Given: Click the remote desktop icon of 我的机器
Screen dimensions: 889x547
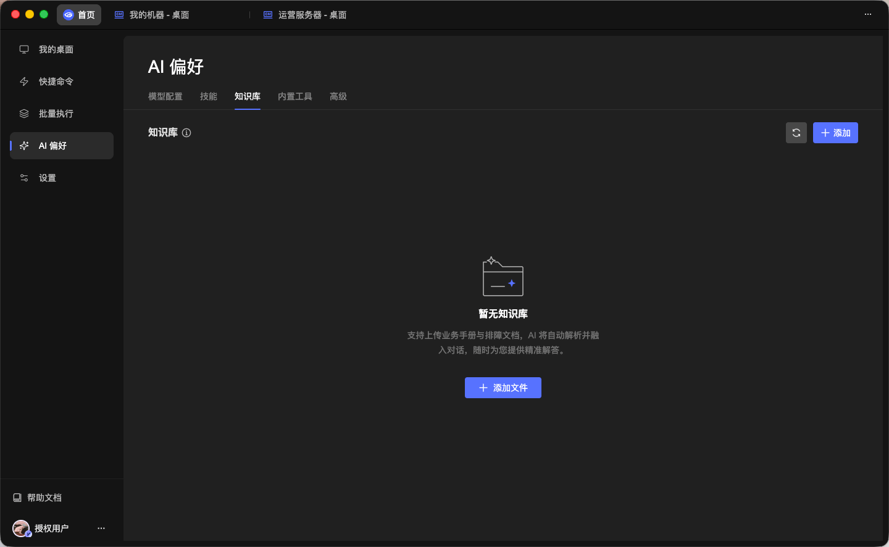Looking at the screenshot, I should (x=119, y=15).
